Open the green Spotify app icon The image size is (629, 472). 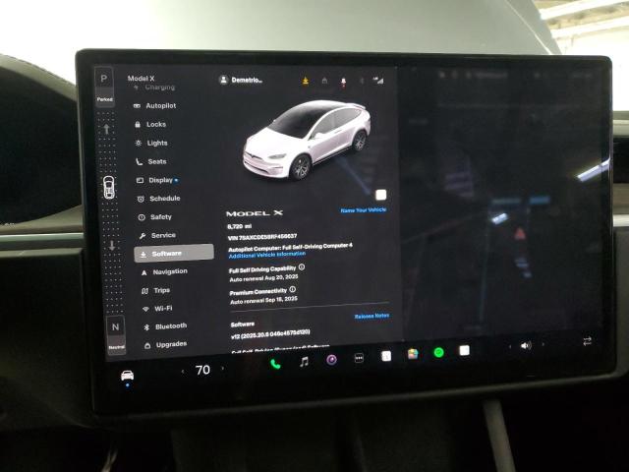click(x=439, y=352)
